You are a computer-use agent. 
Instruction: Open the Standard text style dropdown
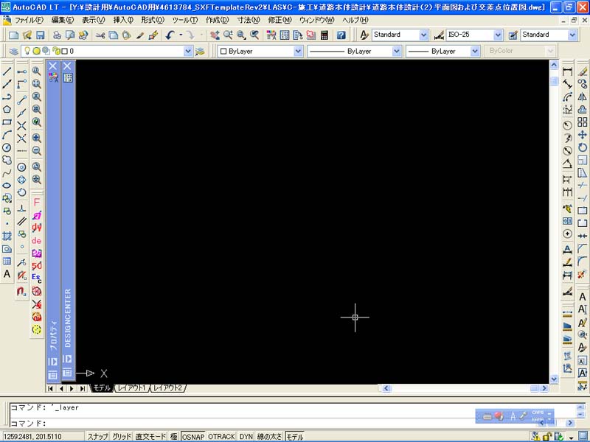point(423,35)
